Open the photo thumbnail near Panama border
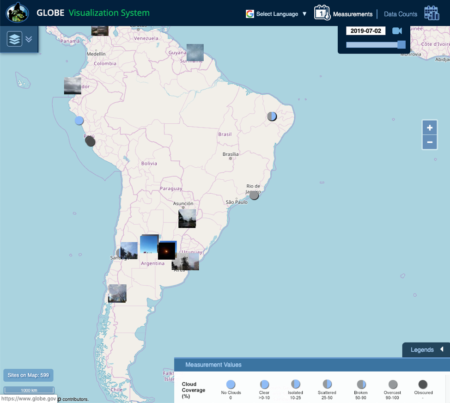This screenshot has height=403, width=450. tap(100, 31)
